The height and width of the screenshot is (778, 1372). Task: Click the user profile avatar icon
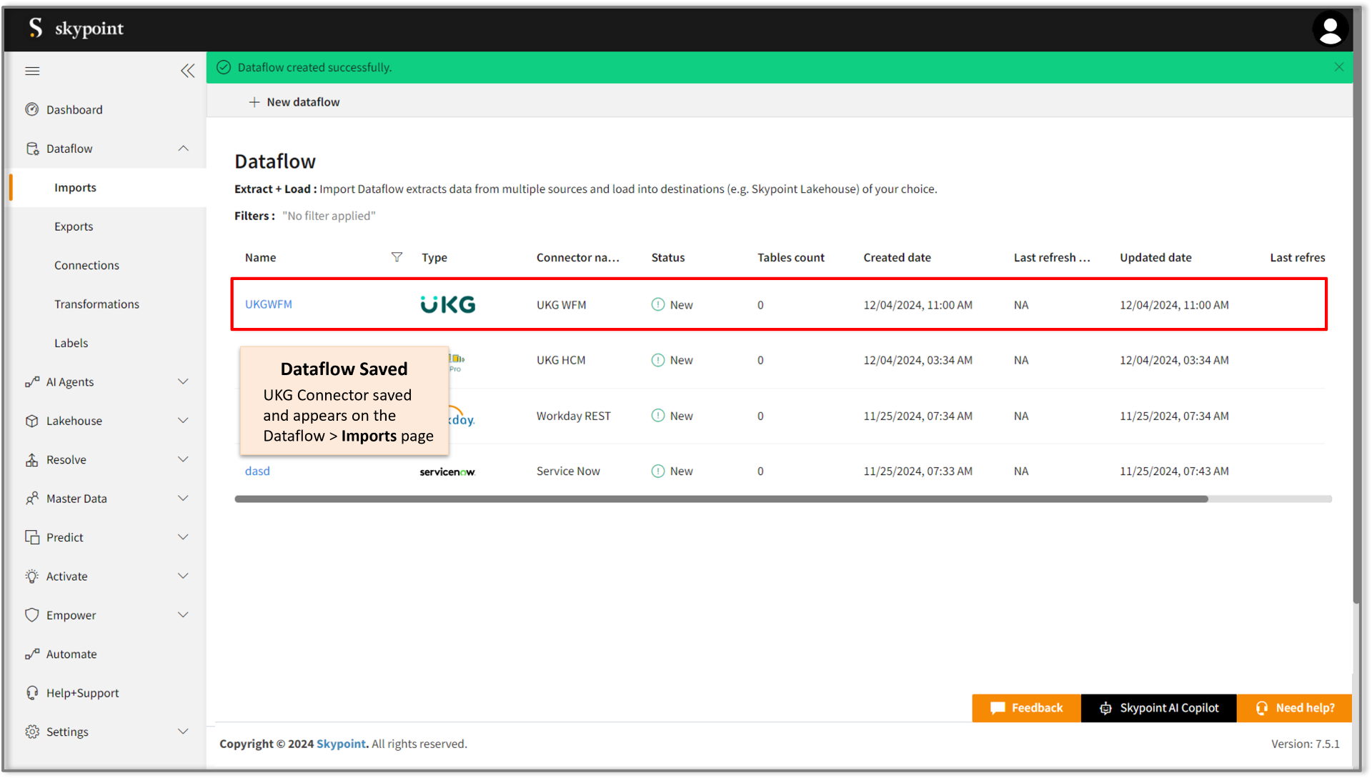[1330, 29]
